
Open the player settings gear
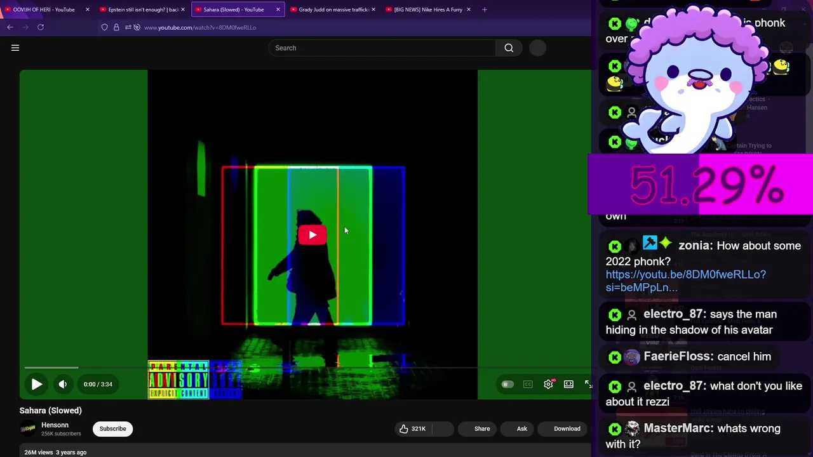pyautogui.click(x=548, y=384)
